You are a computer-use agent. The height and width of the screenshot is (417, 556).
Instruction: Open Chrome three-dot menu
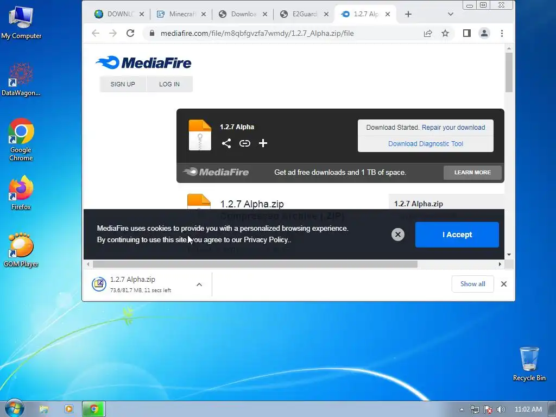coord(502,33)
